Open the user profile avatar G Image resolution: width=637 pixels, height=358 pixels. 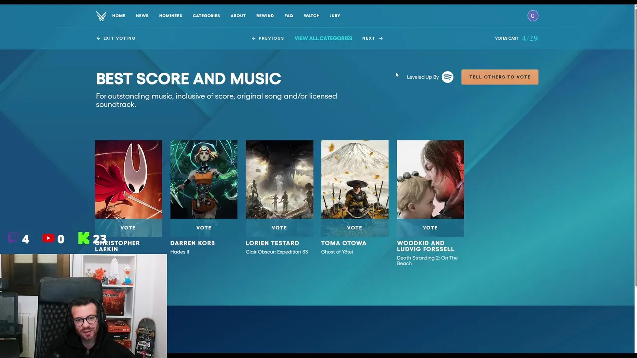click(532, 16)
